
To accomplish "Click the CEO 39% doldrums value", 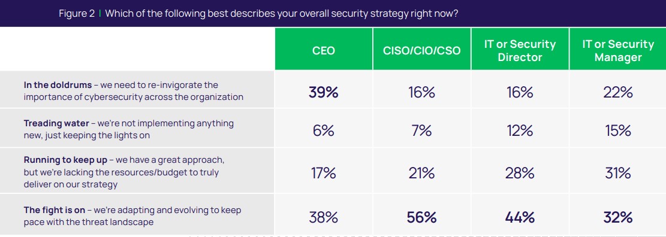I will click(324, 92).
